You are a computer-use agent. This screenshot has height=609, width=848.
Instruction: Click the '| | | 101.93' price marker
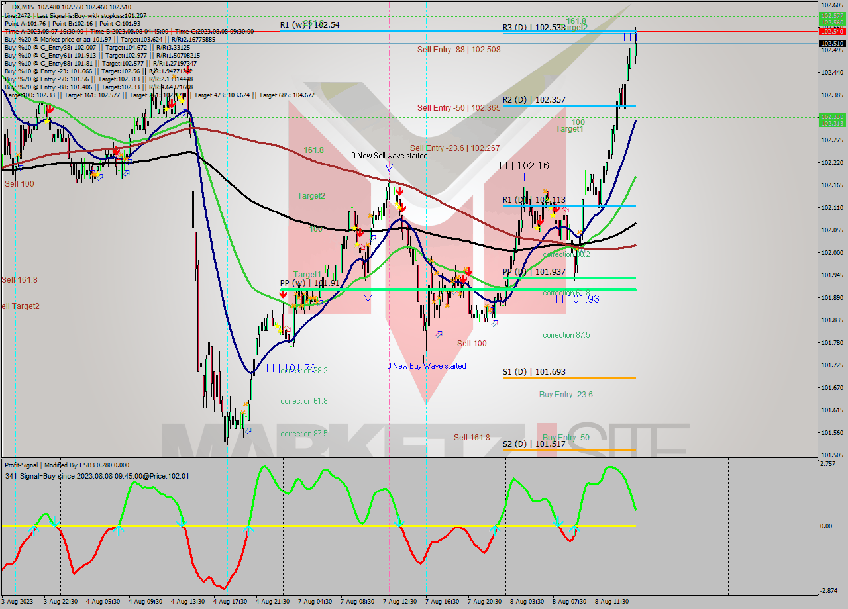(574, 299)
